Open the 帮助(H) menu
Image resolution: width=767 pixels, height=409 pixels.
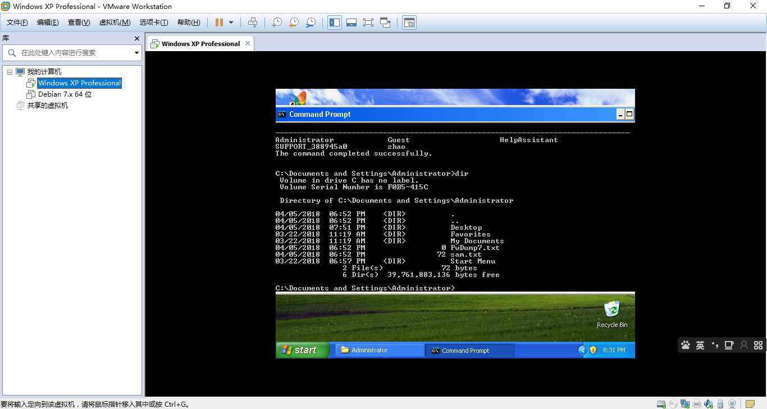click(188, 22)
